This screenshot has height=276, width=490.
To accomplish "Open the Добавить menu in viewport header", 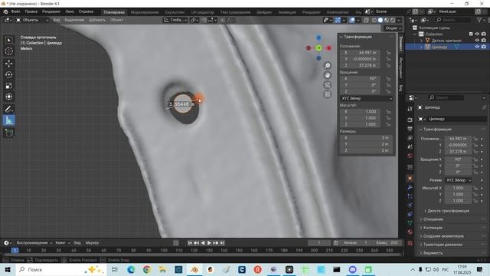I will (x=97, y=20).
